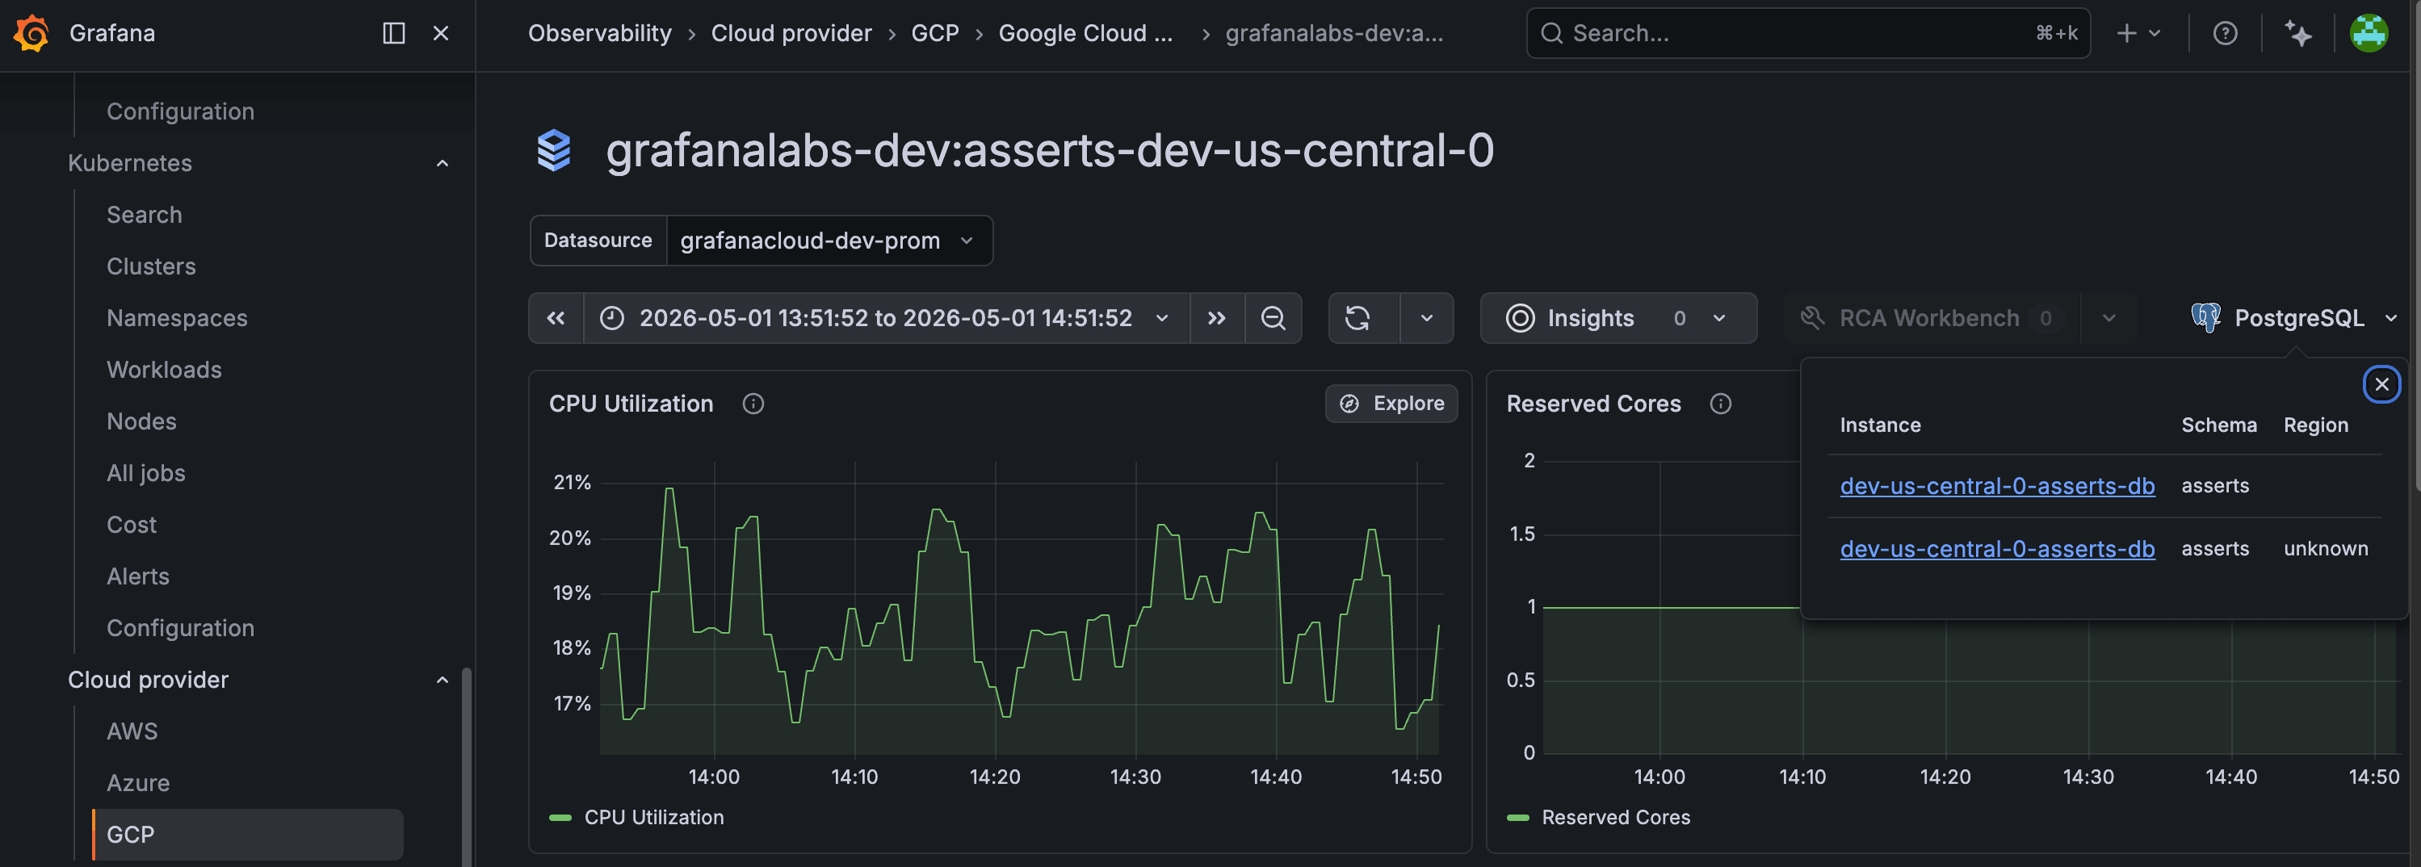This screenshot has width=2421, height=867.
Task: Open Namespaces menu item
Action: [177, 318]
